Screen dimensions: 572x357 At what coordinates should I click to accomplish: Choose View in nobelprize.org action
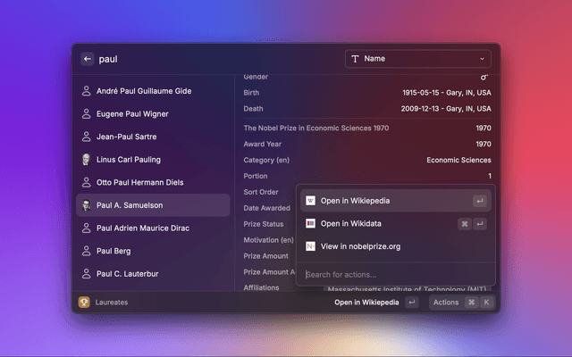coord(360,245)
